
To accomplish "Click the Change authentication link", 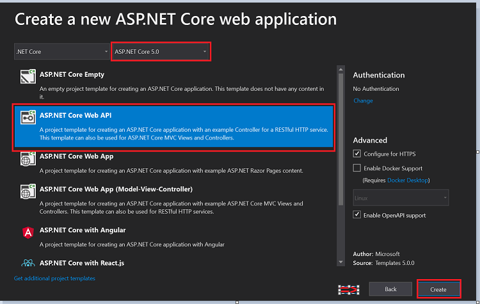I will point(363,100).
